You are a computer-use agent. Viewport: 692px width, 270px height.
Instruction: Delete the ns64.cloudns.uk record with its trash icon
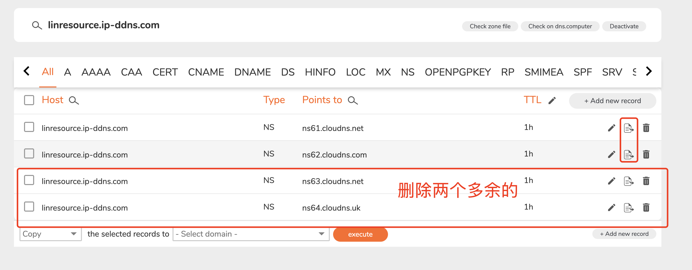[646, 207]
